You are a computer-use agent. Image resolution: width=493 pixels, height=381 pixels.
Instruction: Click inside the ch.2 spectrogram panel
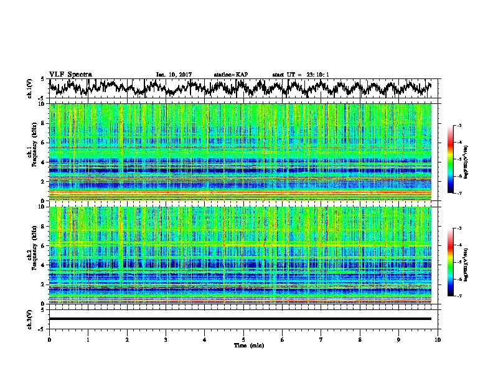pyautogui.click(x=240, y=255)
